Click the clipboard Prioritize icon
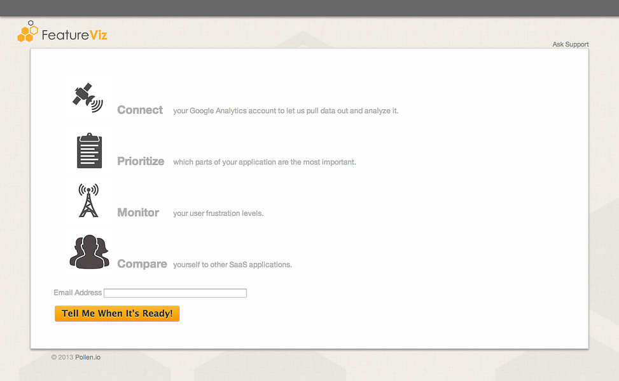 [89, 150]
